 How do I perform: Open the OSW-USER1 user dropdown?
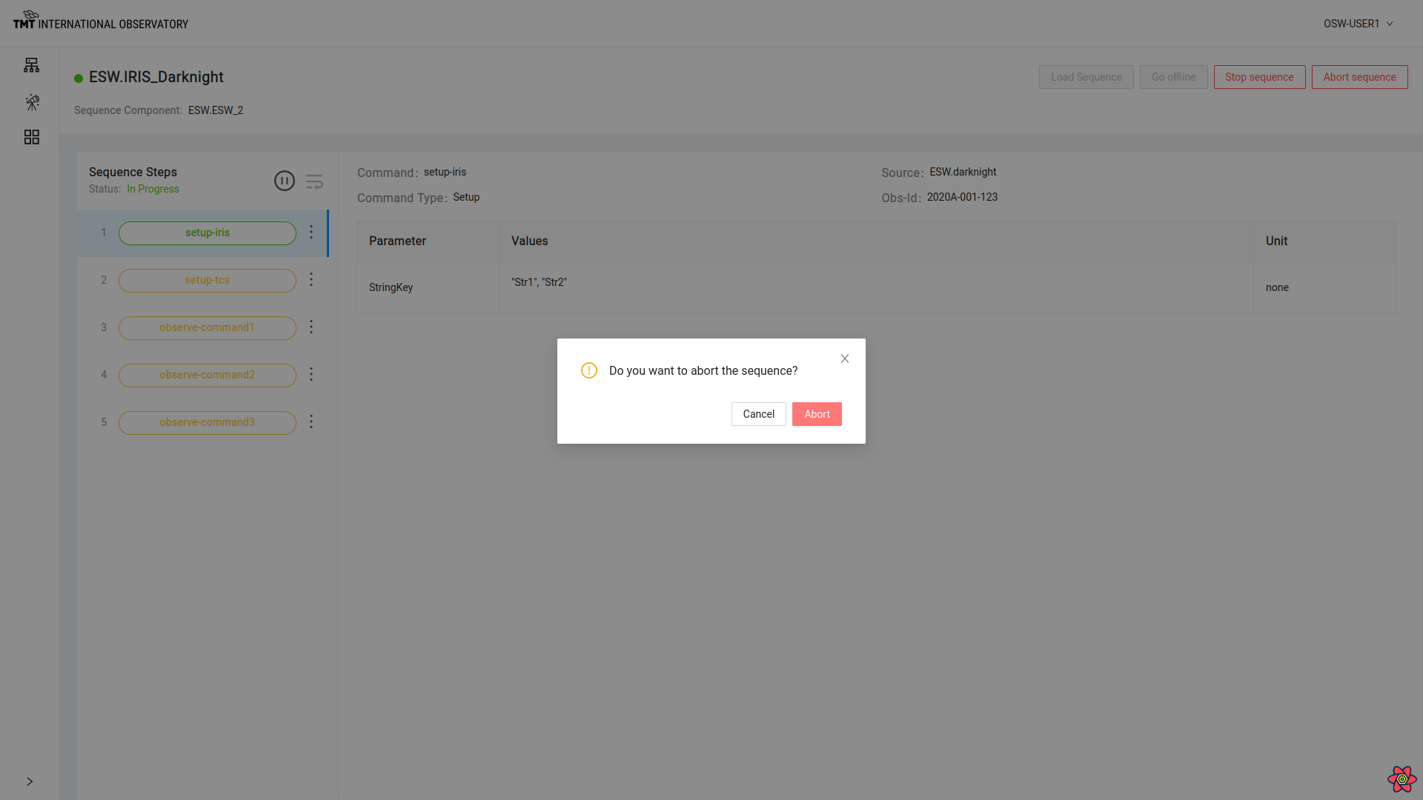pos(1358,24)
